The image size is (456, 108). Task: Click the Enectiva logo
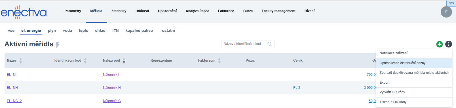tap(24, 12)
